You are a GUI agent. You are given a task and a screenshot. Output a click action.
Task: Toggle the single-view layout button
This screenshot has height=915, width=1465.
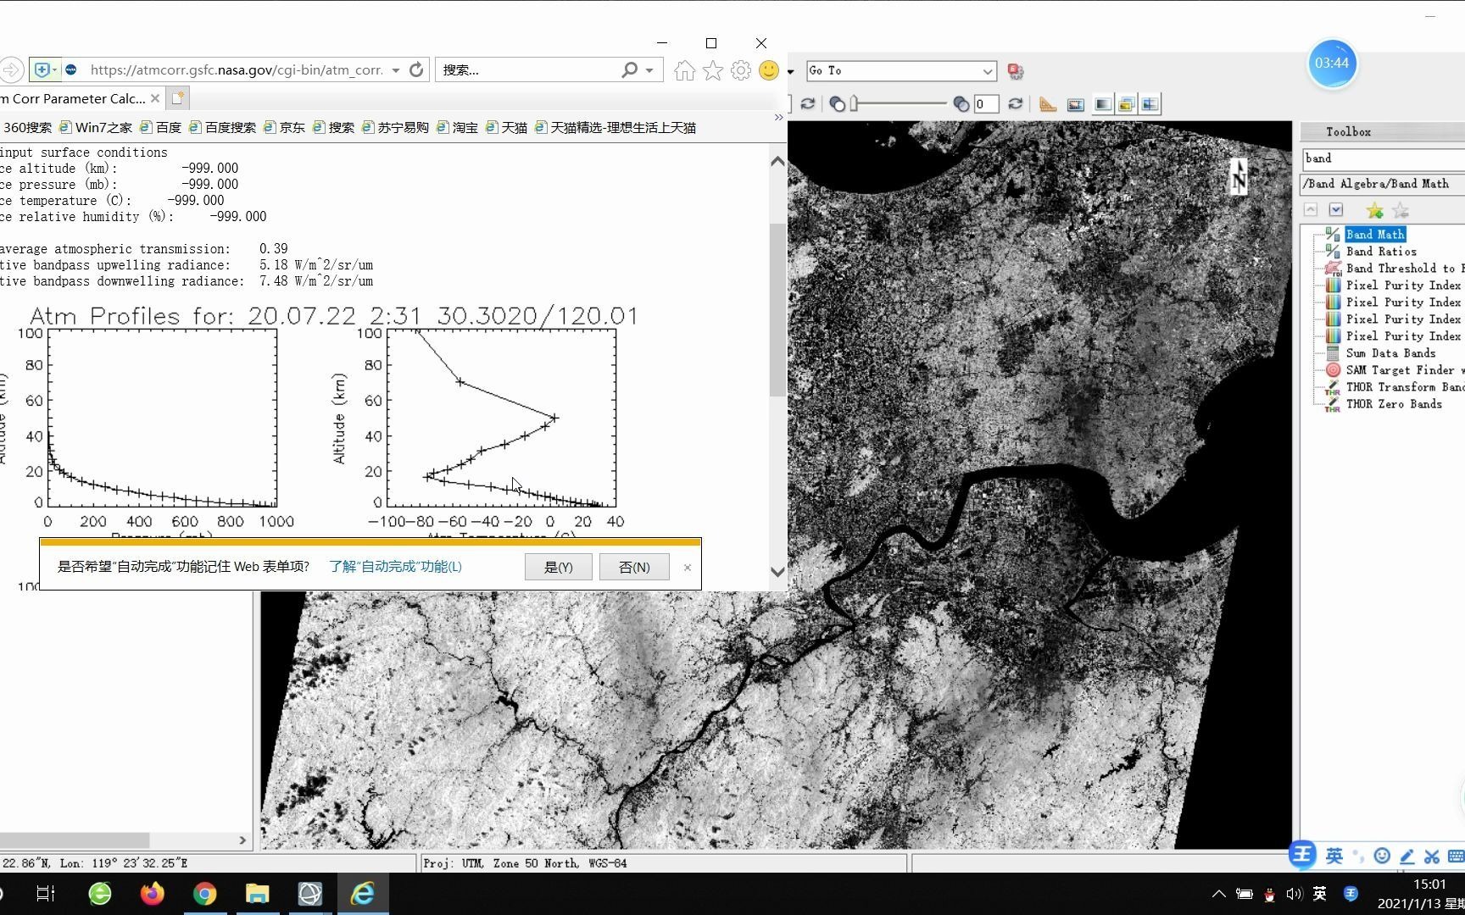(x=1102, y=103)
